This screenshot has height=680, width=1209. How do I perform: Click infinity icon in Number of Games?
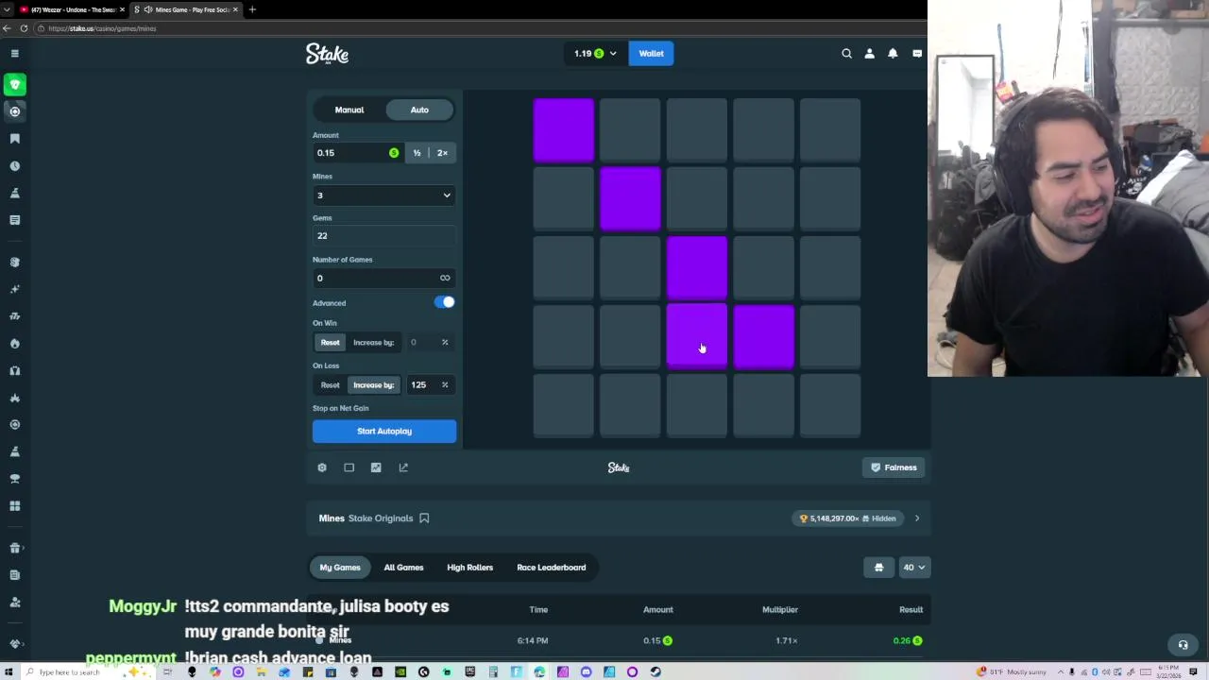click(x=445, y=278)
